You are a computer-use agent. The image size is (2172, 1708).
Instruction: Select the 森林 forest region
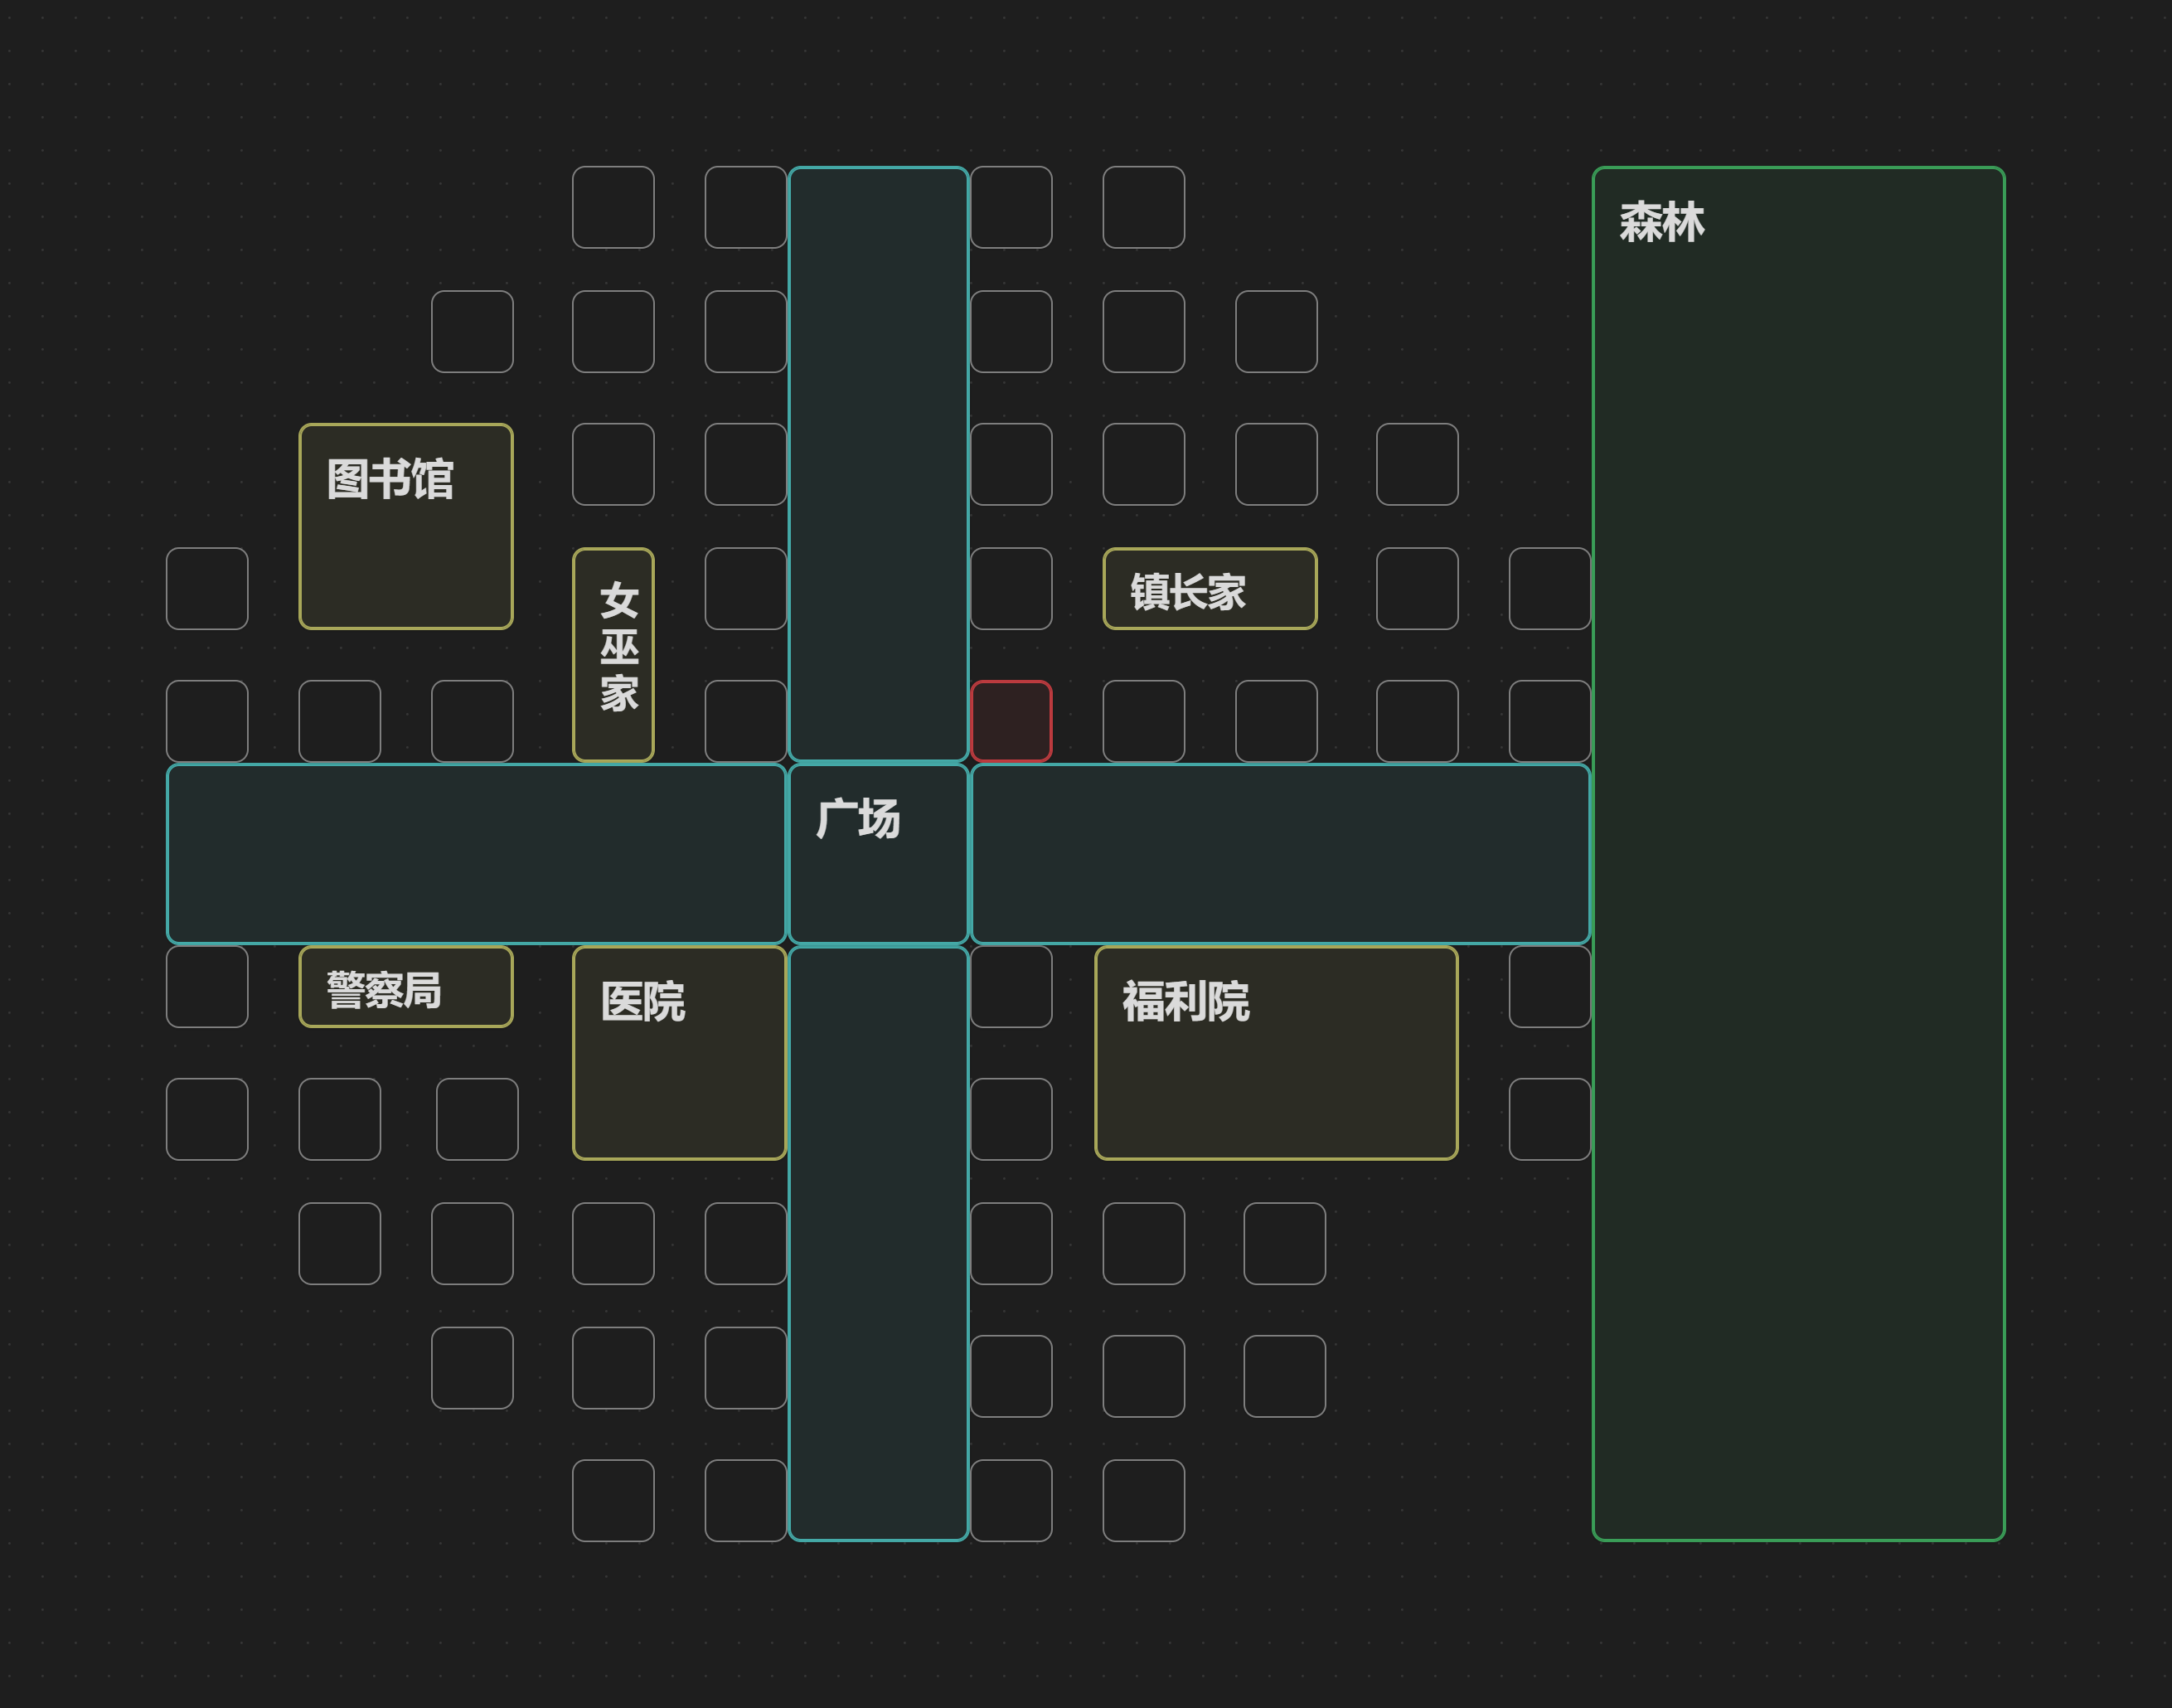1798,853
